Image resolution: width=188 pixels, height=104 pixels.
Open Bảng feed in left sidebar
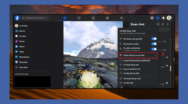21,62
